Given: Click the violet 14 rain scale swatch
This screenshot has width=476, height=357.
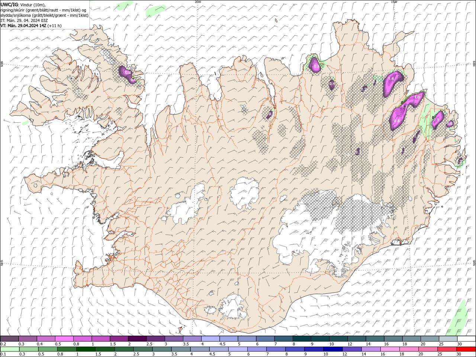Looking at the screenshot, I should click(371, 349).
